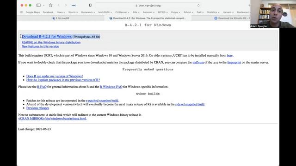Click the CRAN MIRROR release.html link
This screenshot has width=296, height=166.
(52, 119)
